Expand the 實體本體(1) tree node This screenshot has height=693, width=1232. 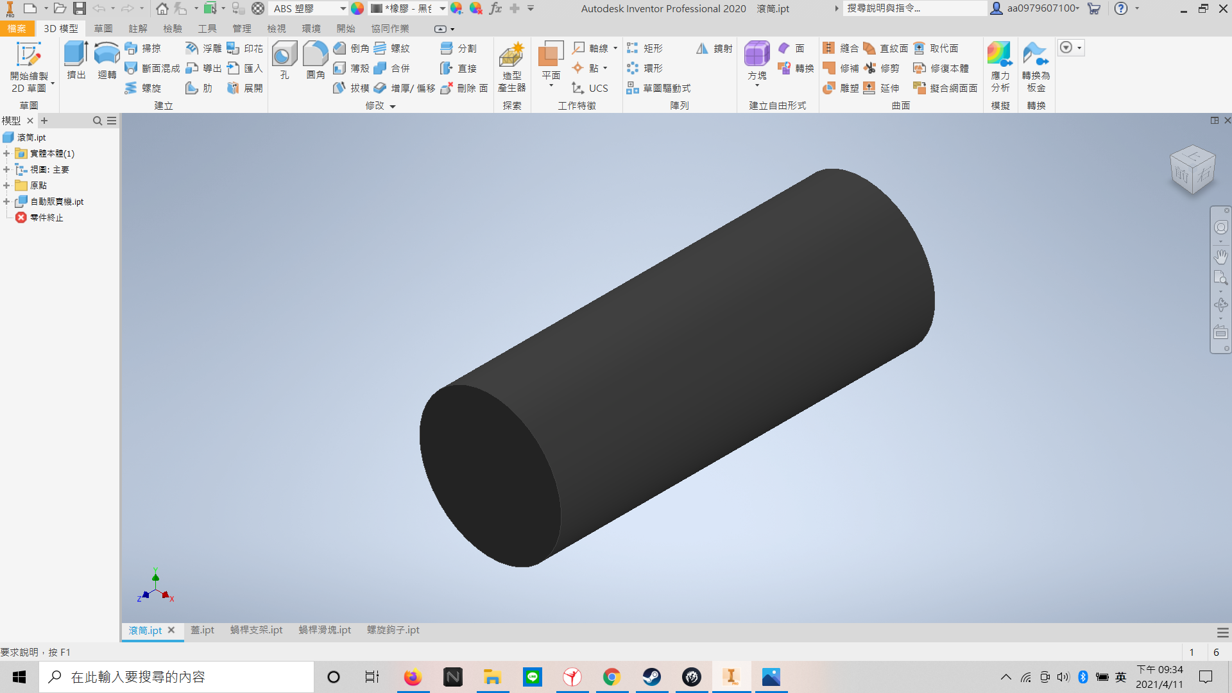click(x=6, y=153)
